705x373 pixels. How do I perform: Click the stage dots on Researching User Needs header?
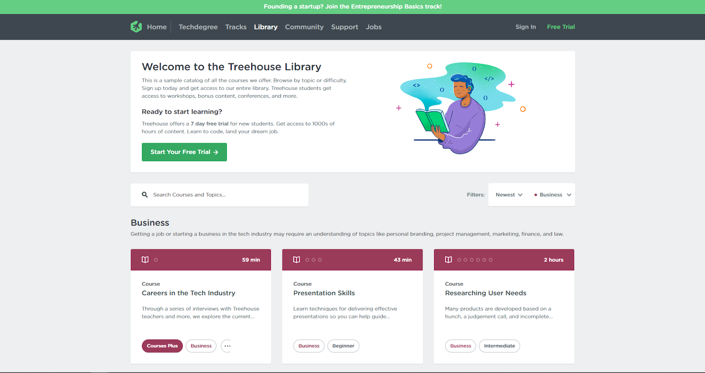pos(475,260)
